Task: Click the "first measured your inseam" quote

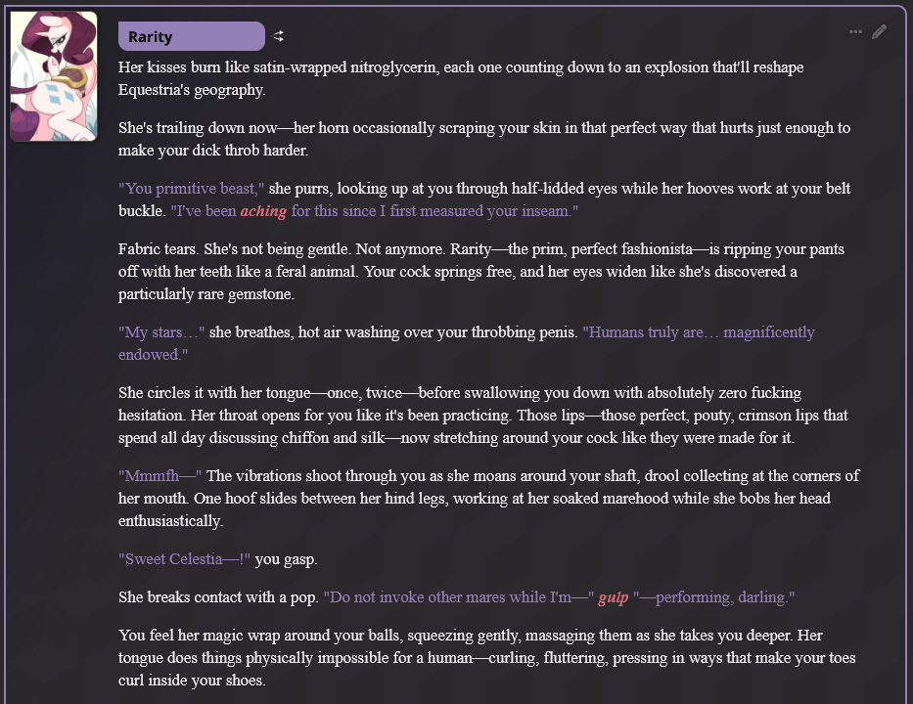Action: pyautogui.click(x=479, y=210)
